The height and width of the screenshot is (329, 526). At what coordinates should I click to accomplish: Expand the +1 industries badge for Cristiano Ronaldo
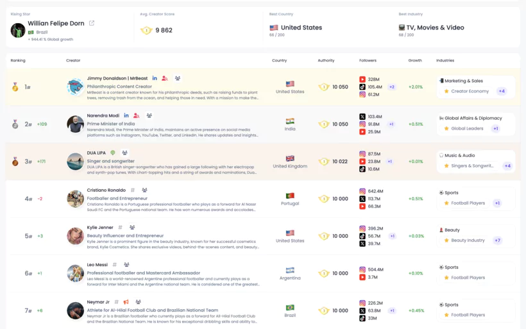[498, 203]
